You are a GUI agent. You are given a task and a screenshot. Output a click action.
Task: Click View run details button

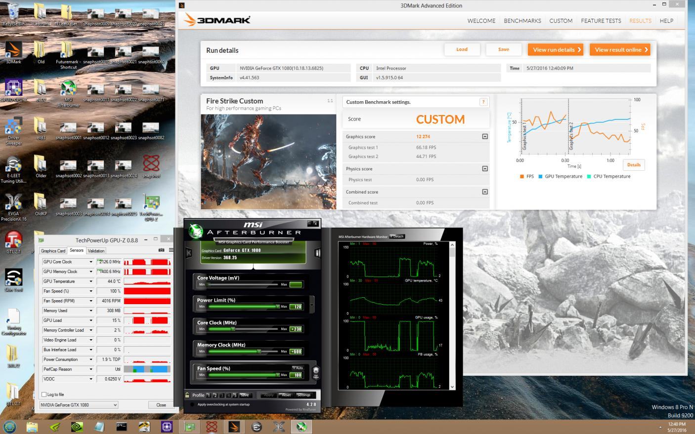pos(556,49)
